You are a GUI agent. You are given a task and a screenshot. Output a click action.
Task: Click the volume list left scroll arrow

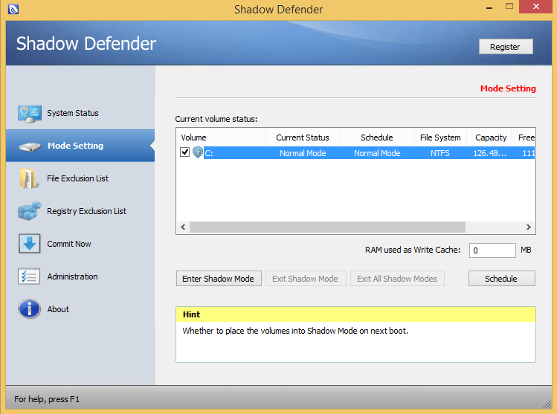183,227
